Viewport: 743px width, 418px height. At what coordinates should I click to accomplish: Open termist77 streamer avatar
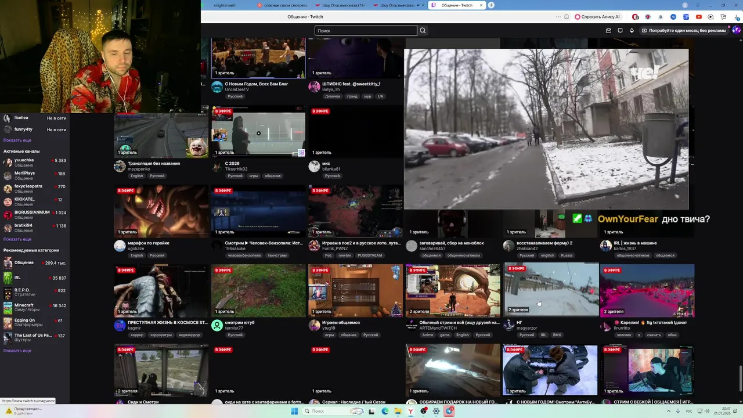217,325
